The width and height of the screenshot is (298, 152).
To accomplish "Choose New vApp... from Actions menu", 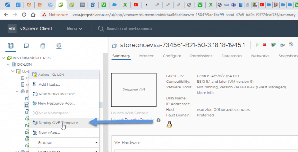I will click(x=64, y=133).
